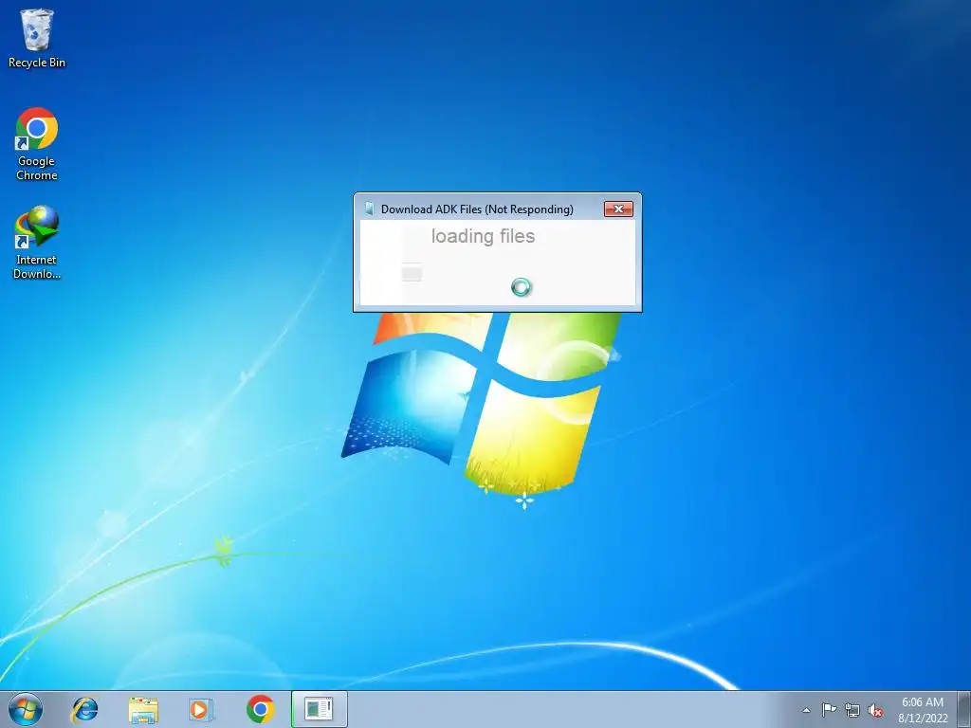Screen dimensions: 971x728
Task: Launch Chrome from the taskbar
Action: (x=260, y=709)
